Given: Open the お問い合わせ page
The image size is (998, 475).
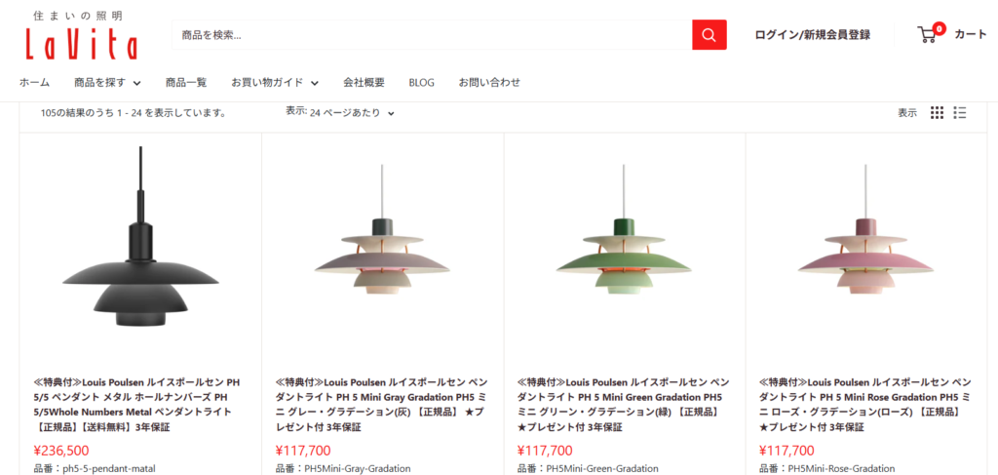Looking at the screenshot, I should click(x=489, y=82).
